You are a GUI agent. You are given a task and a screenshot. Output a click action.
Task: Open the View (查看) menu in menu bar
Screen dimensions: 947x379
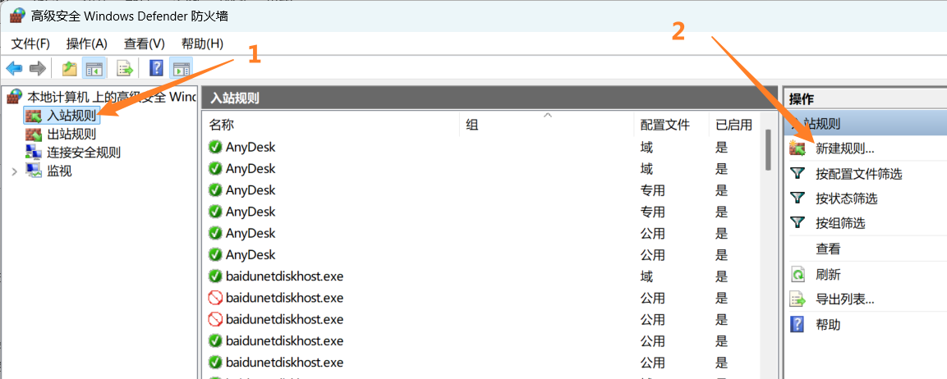point(144,43)
